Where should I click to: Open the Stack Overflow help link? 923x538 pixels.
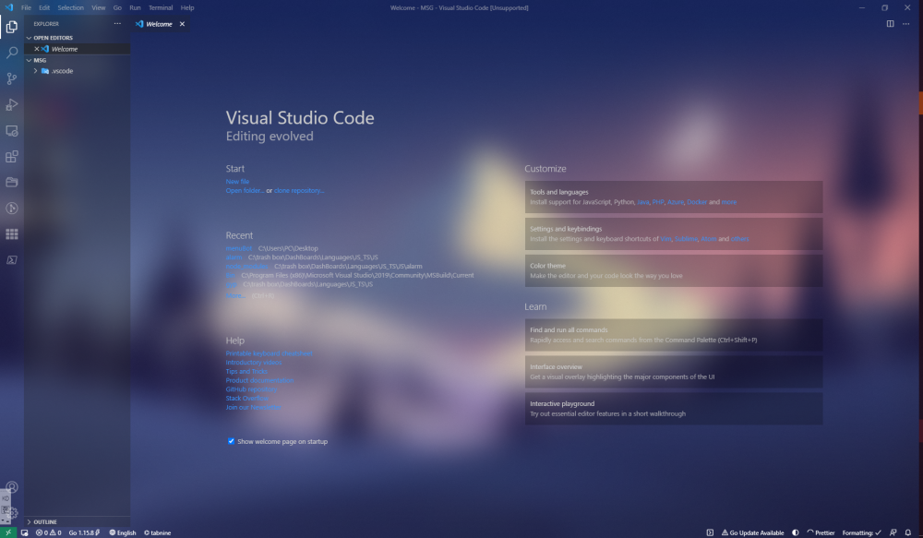(246, 398)
